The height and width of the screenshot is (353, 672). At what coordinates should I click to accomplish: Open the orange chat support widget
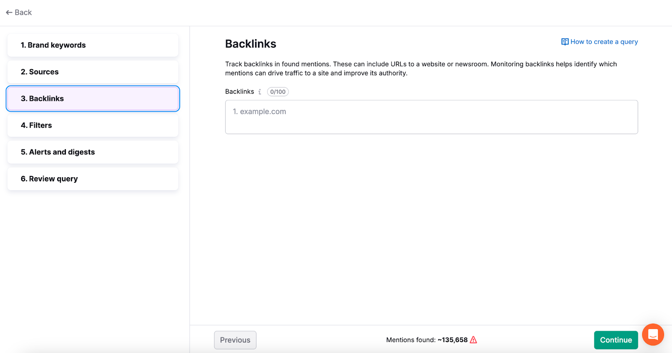(x=653, y=335)
